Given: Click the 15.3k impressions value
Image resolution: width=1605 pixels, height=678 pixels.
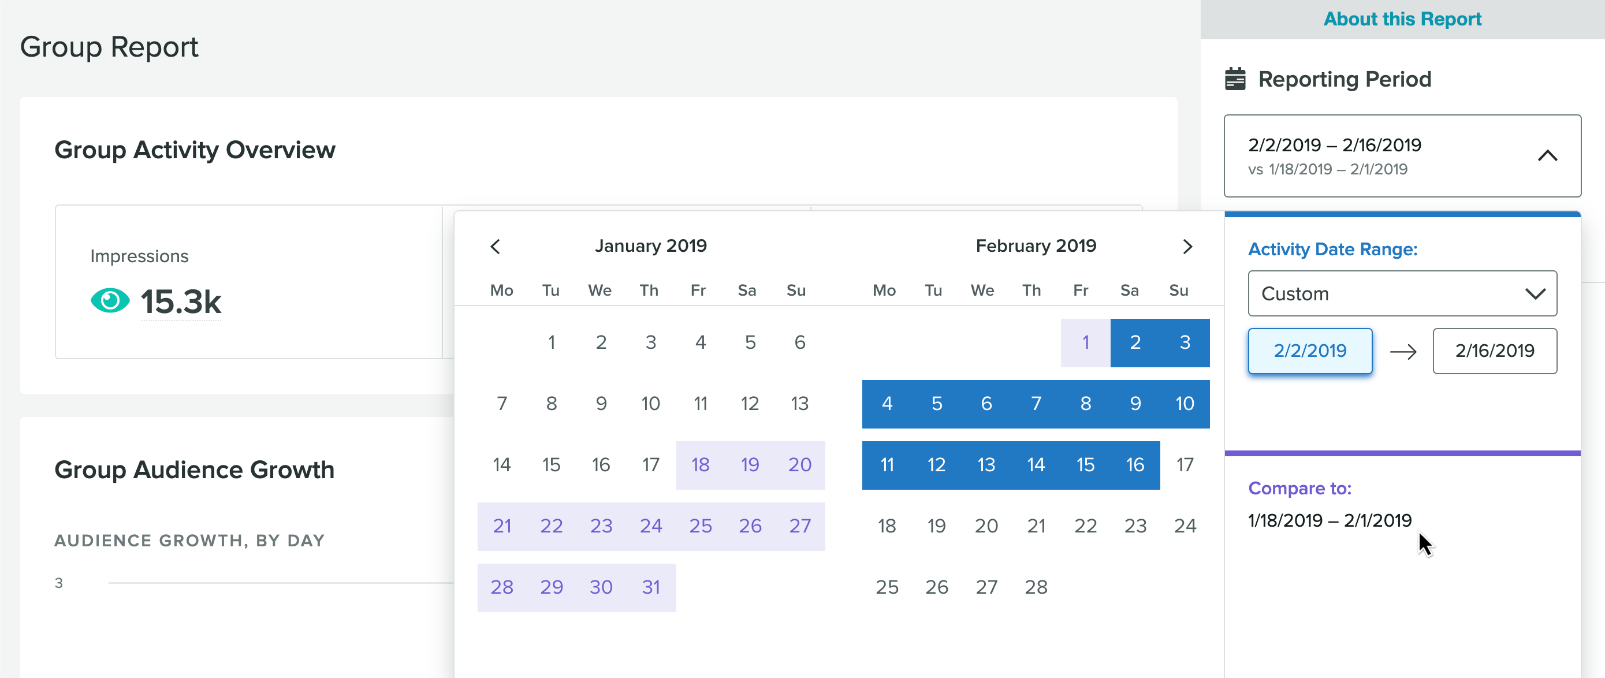Looking at the screenshot, I should 181,302.
